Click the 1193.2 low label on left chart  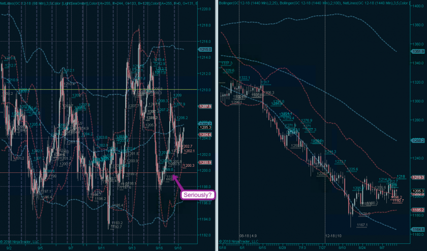[x=117, y=223]
